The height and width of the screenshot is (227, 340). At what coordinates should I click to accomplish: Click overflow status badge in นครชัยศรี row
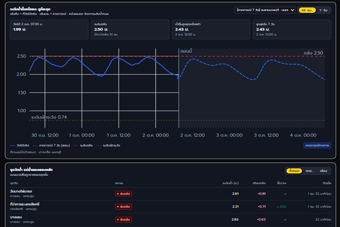124,207
